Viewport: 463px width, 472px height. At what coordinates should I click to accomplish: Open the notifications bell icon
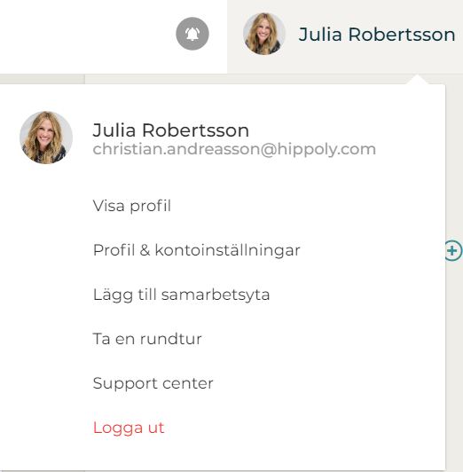click(192, 34)
